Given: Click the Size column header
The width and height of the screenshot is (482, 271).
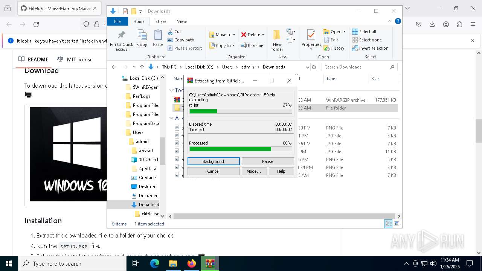Looking at the screenshot, I should (x=383, y=79).
